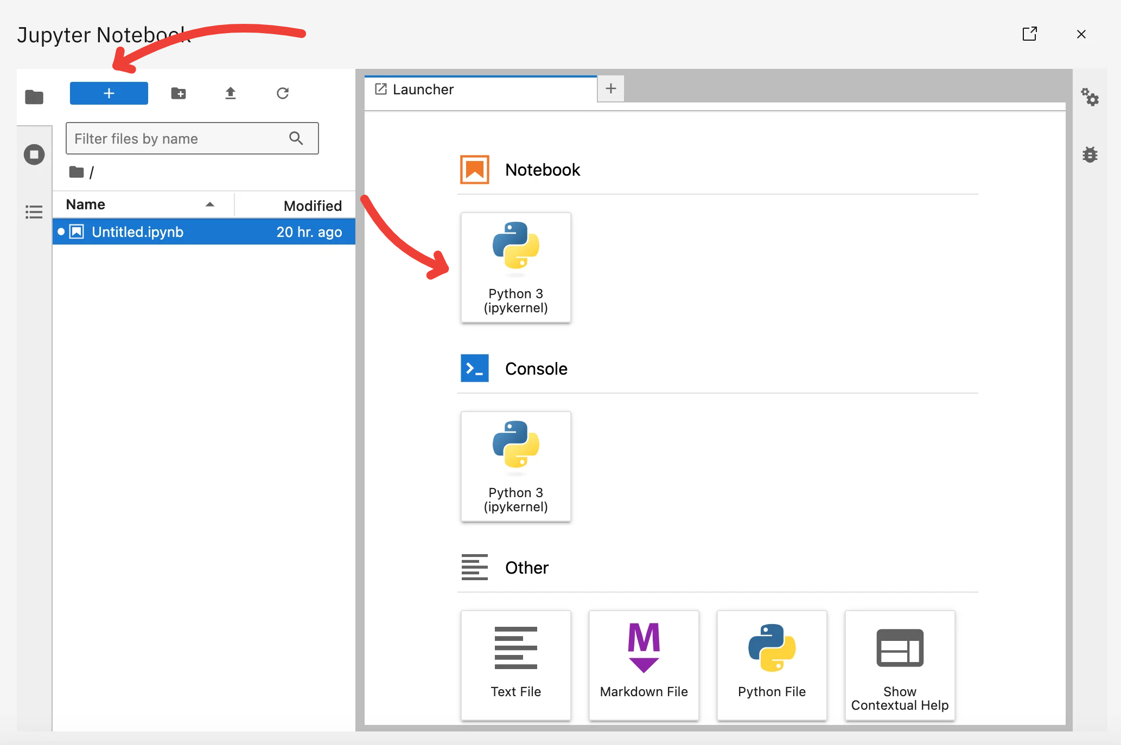Click the refresh file list button
This screenshot has width=1121, height=745.
(x=282, y=92)
